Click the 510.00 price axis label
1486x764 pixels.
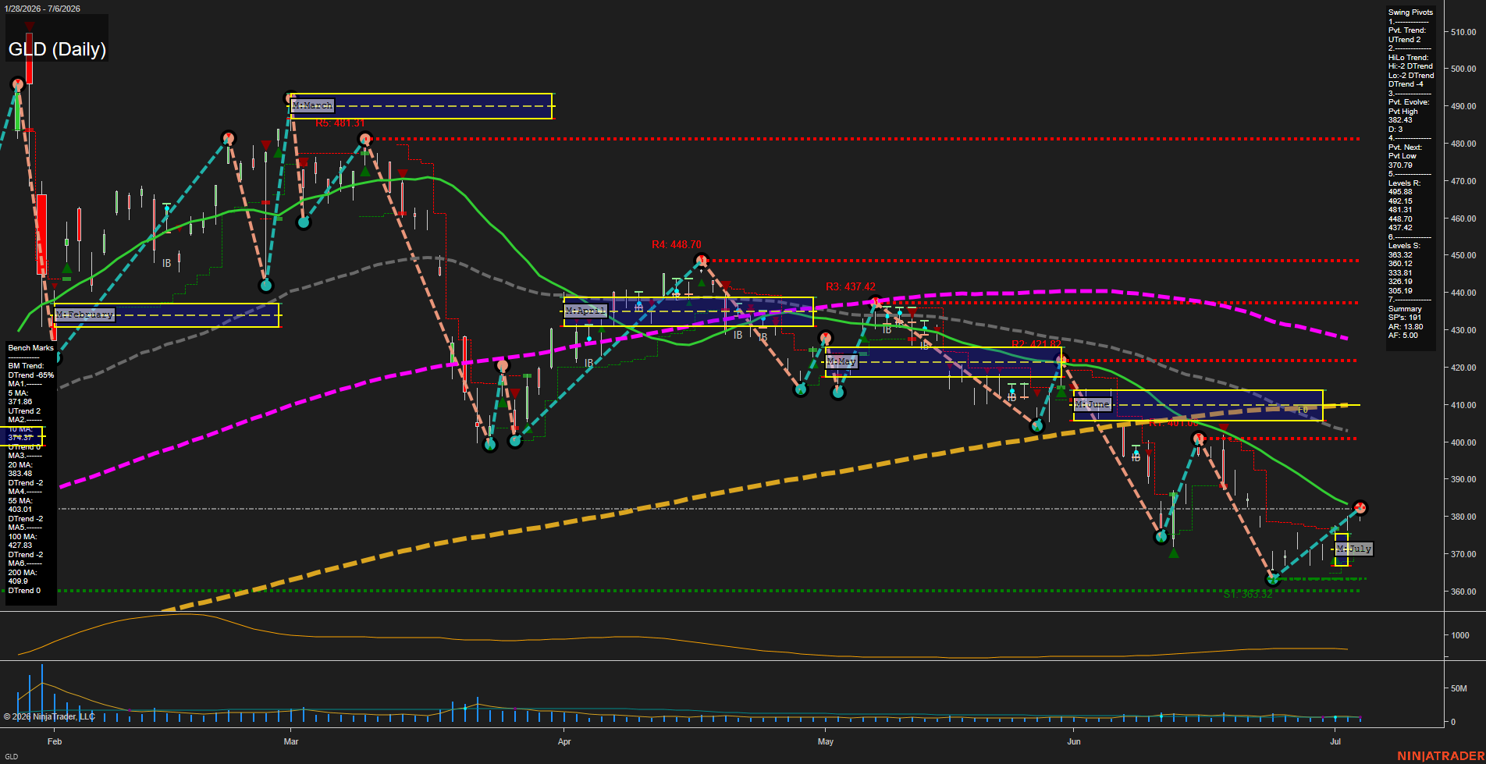click(1463, 32)
